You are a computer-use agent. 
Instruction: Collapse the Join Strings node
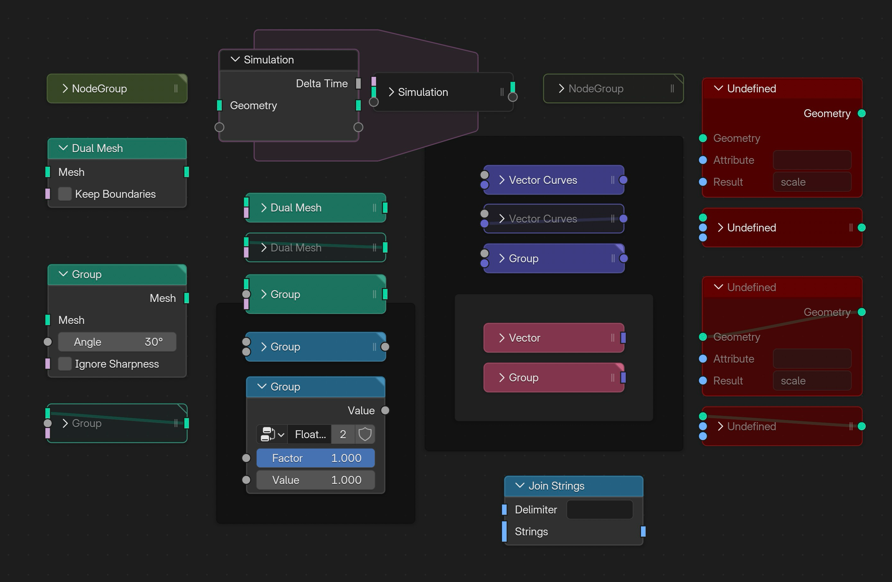[x=519, y=485]
